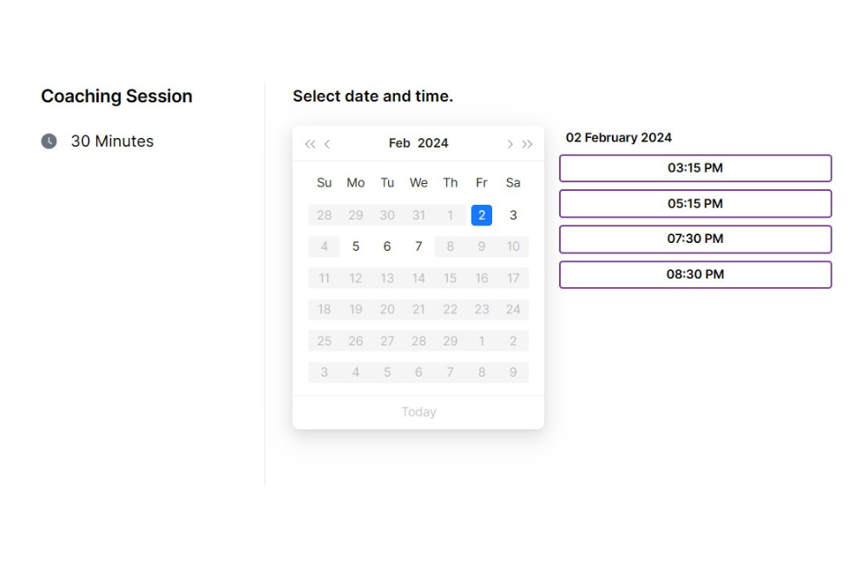
Task: Select the 07:30 PM time slot
Action: click(x=695, y=239)
